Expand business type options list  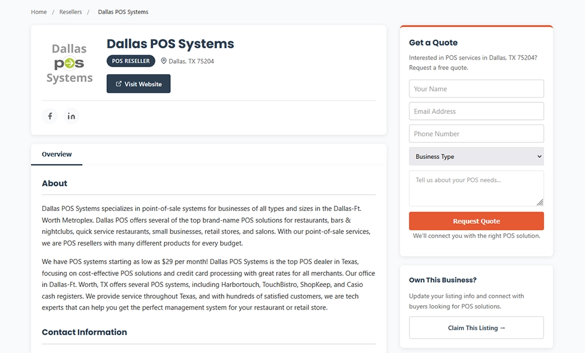point(476,156)
